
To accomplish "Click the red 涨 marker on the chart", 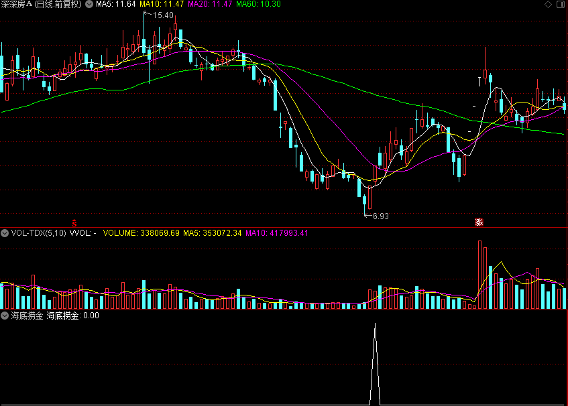I will [x=479, y=222].
